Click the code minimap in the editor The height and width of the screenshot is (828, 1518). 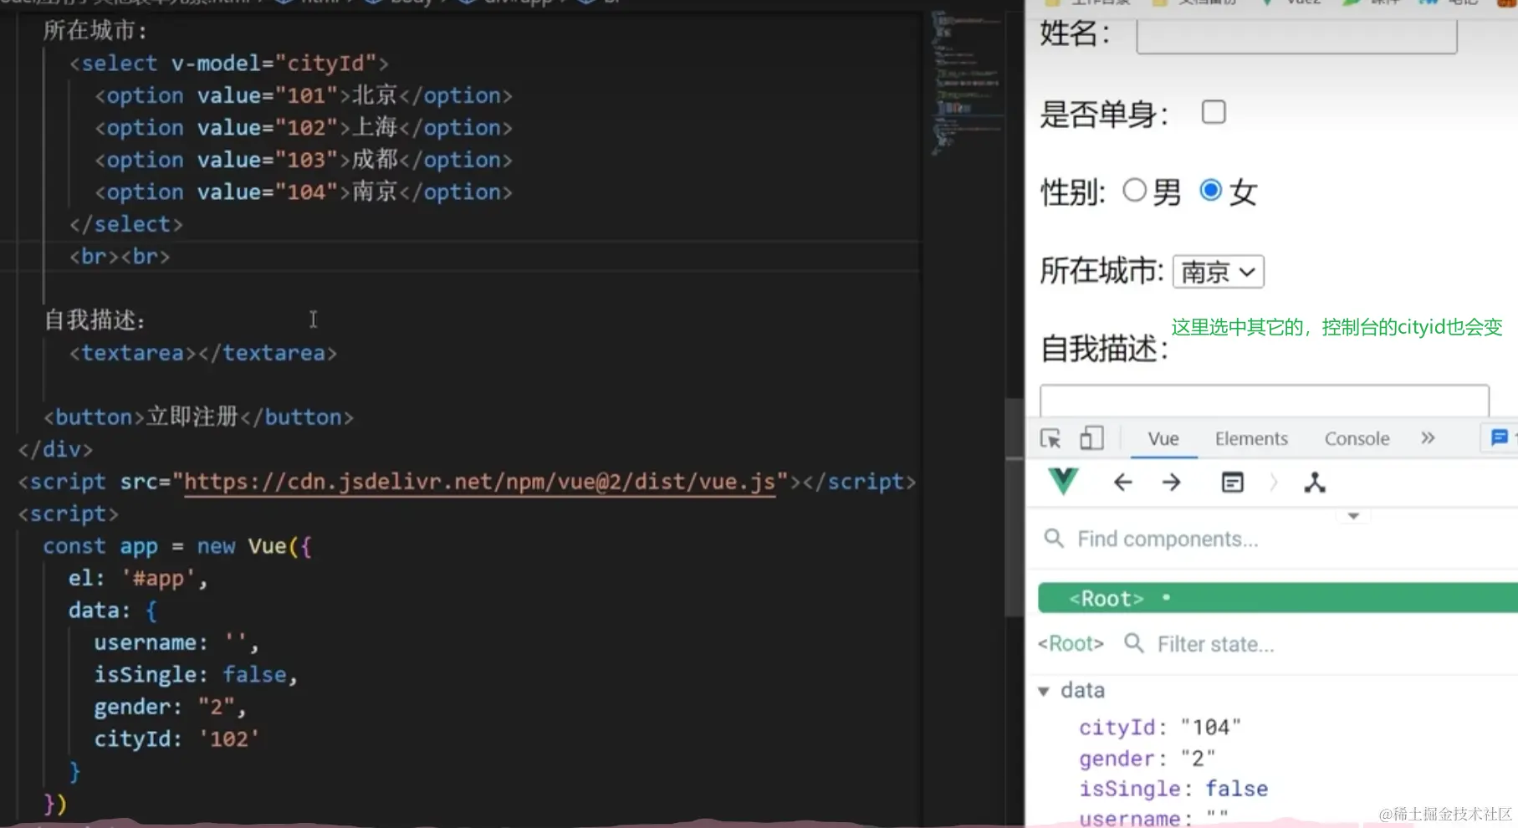tap(968, 84)
